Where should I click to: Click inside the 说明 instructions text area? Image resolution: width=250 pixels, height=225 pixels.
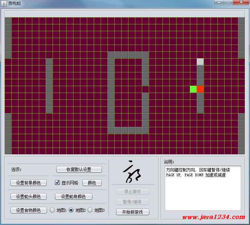point(203,192)
